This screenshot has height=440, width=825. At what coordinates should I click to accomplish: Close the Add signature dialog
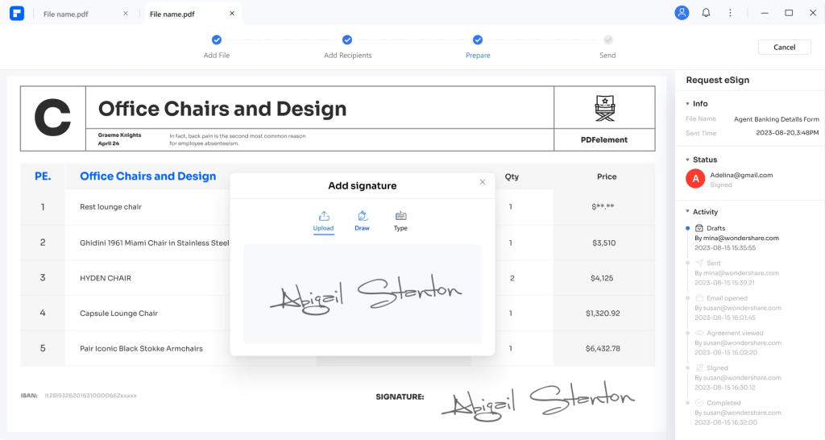[483, 182]
